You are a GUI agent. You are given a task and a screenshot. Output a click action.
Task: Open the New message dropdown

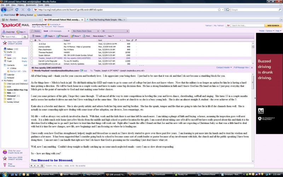tap(21, 32)
